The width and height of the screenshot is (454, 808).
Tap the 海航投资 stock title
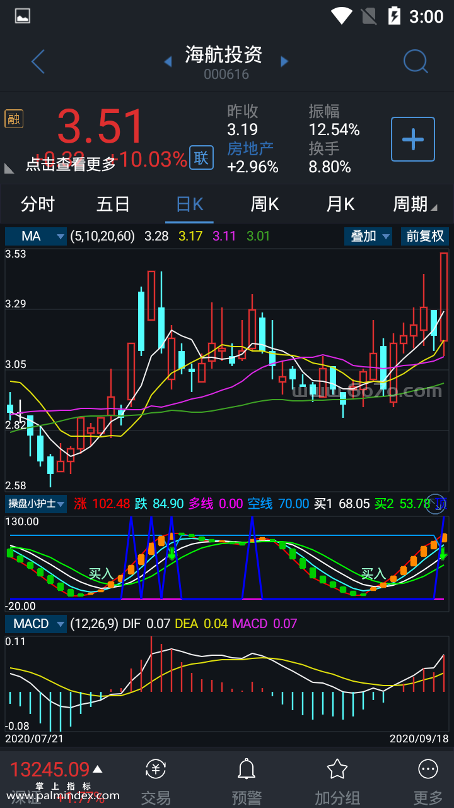pyautogui.click(x=224, y=54)
